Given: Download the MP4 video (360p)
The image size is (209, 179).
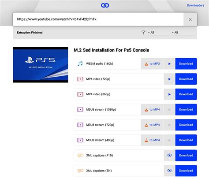Looking at the screenshot, I should point(186,94).
